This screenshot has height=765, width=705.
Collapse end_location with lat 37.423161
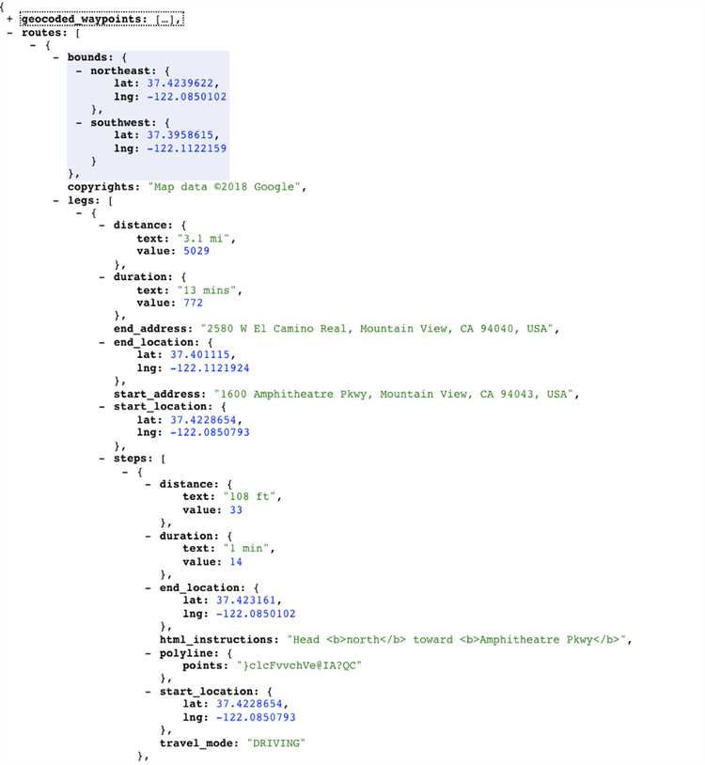pos(148,588)
